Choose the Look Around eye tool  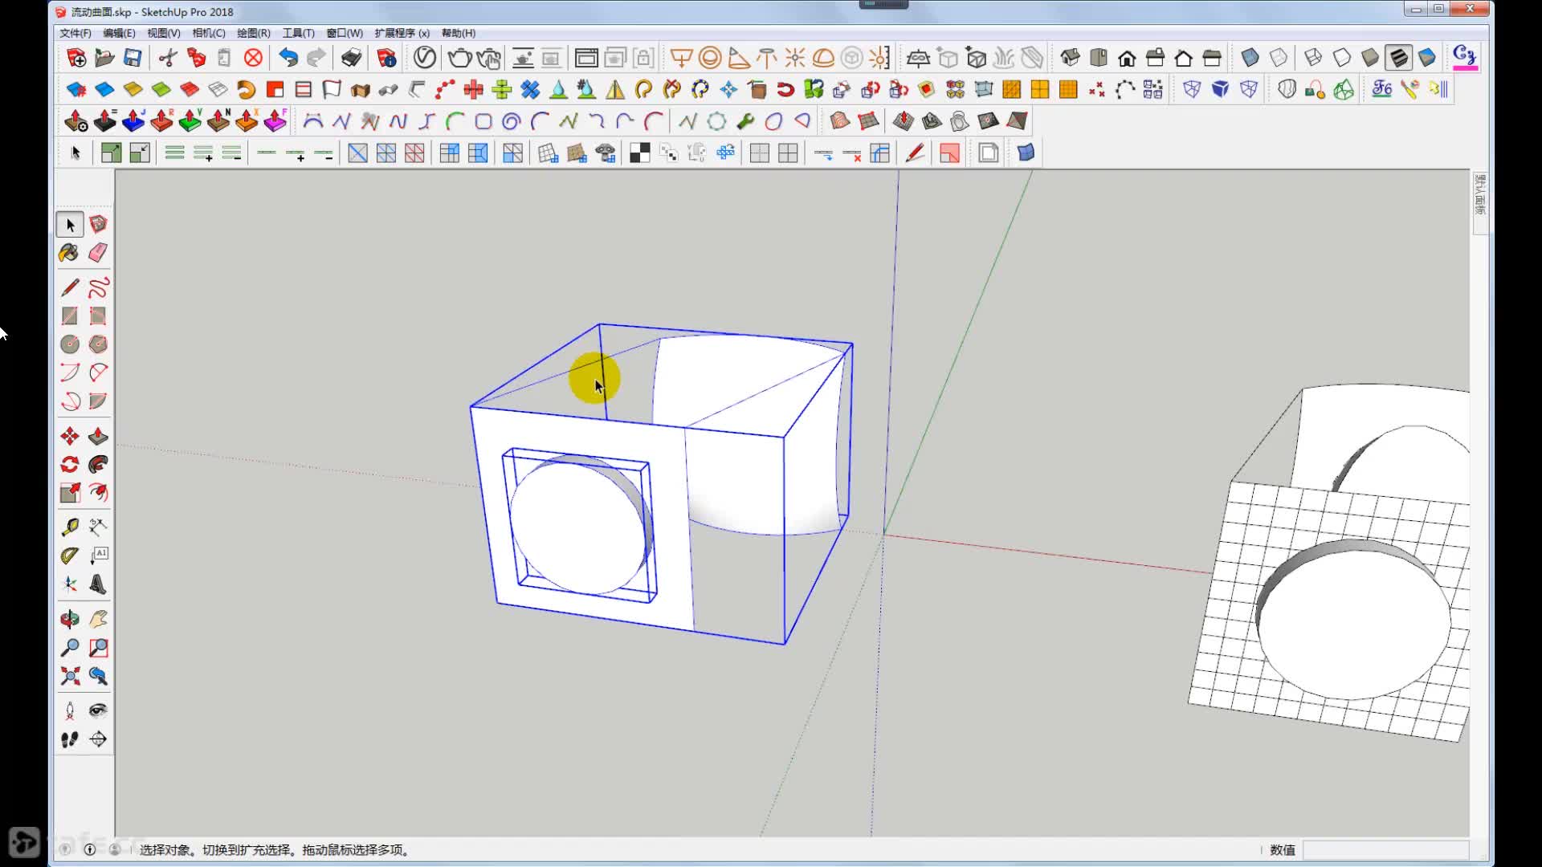pyautogui.click(x=98, y=710)
